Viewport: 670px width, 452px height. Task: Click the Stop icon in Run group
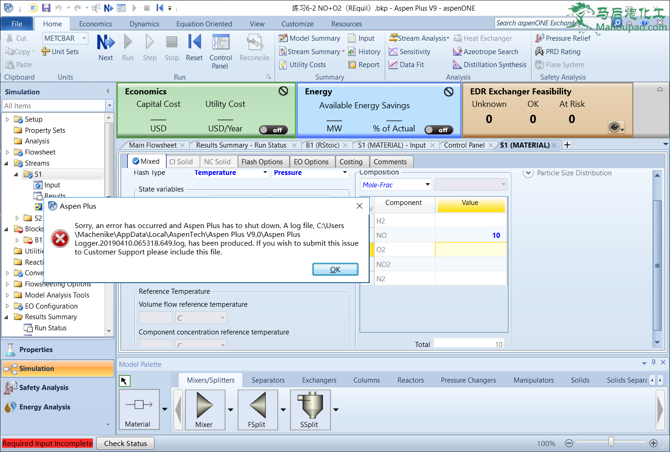tap(172, 48)
